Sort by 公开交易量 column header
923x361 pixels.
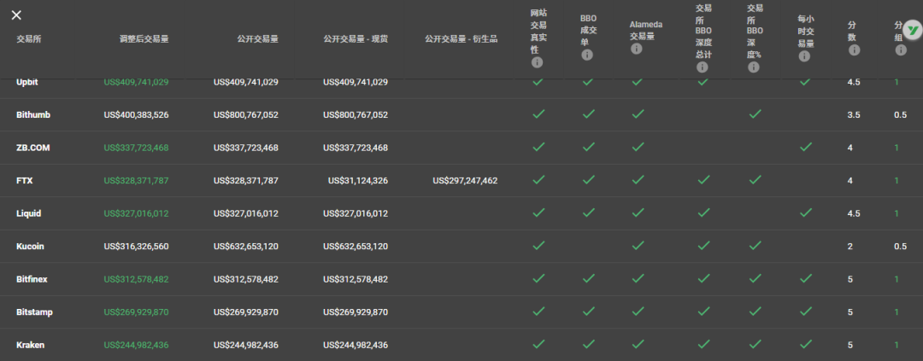coord(257,39)
